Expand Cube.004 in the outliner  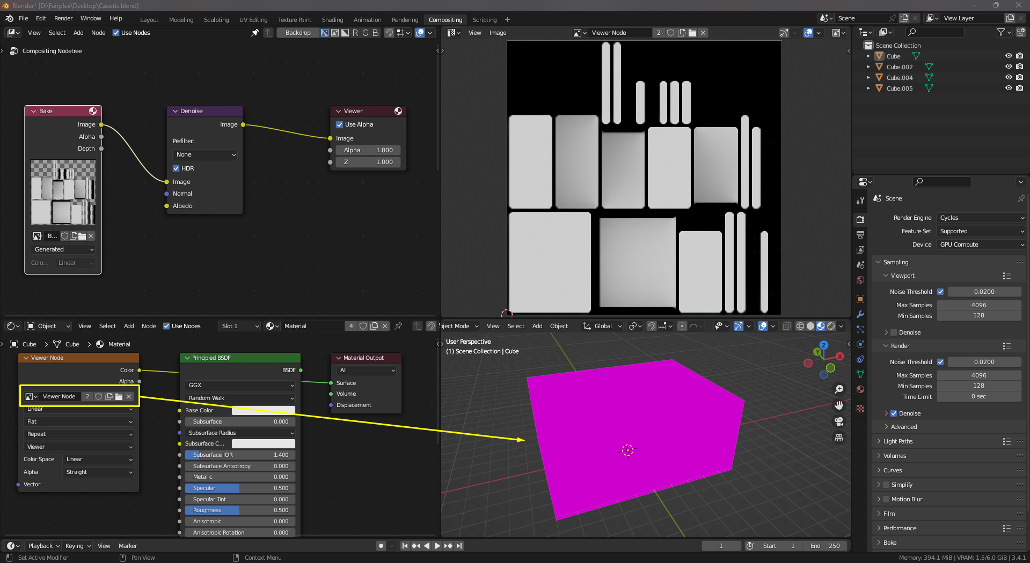pyautogui.click(x=868, y=77)
